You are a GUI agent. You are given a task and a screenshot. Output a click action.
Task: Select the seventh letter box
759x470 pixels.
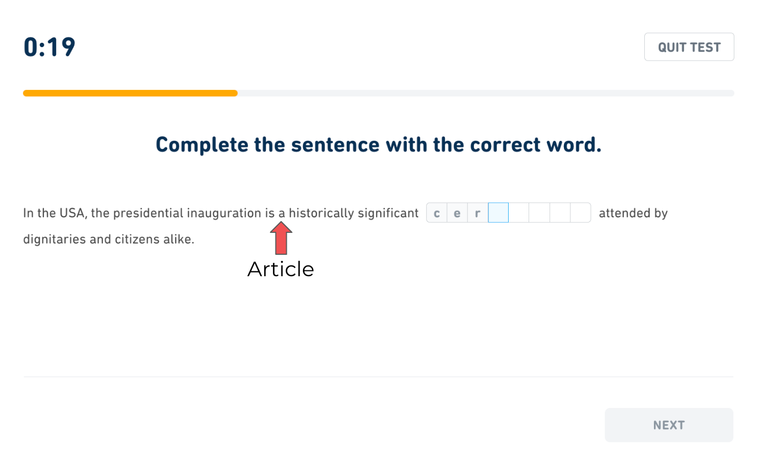pyautogui.click(x=560, y=213)
